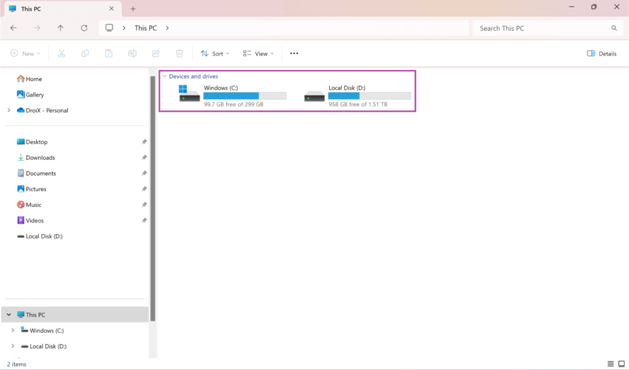Open the View dropdown
This screenshot has height=370, width=629.
(258, 53)
